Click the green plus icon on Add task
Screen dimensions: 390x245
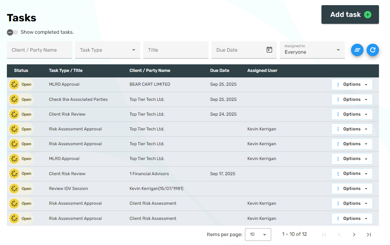coord(368,14)
